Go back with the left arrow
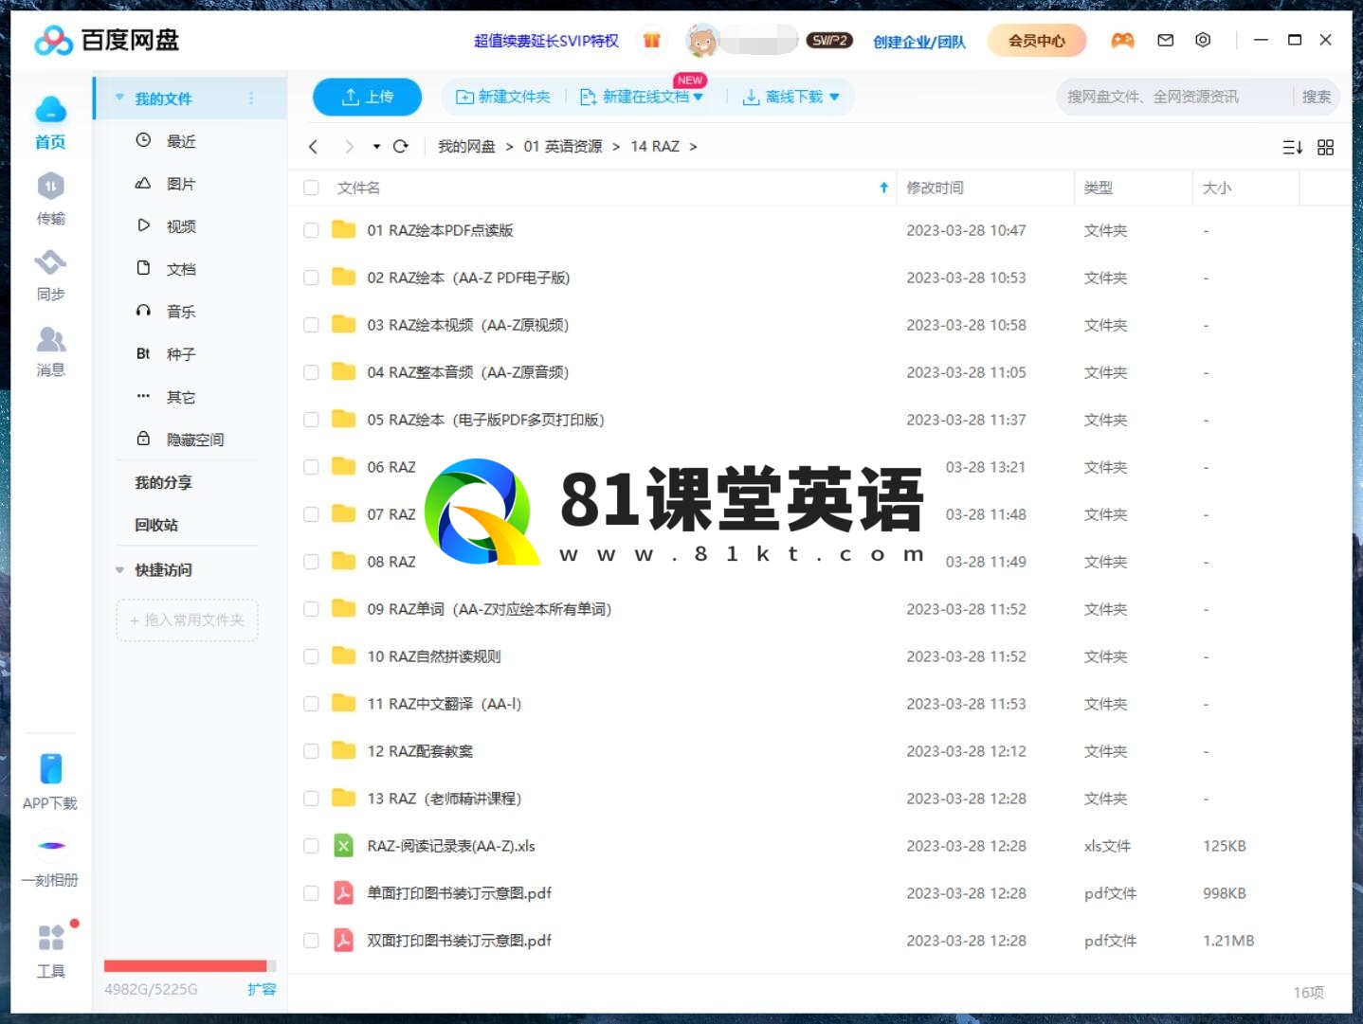The image size is (1363, 1024). click(x=313, y=146)
